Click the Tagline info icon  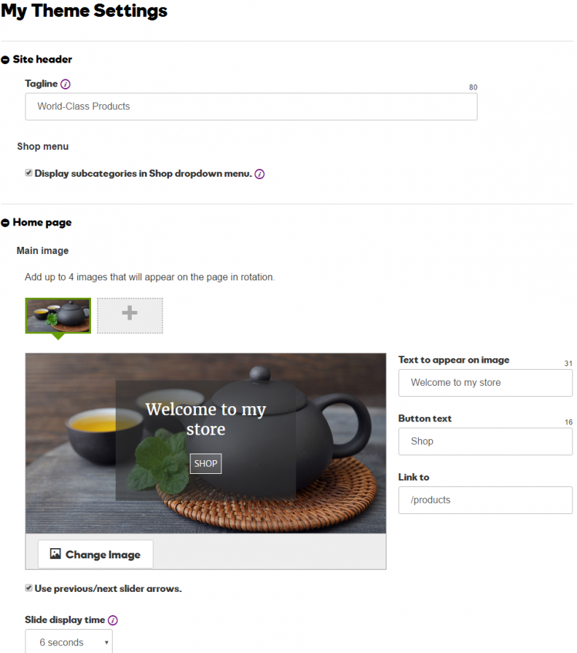(x=66, y=84)
